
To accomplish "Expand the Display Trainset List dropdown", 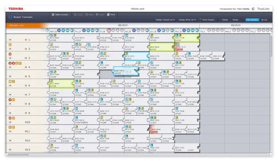I will [x=165, y=20].
